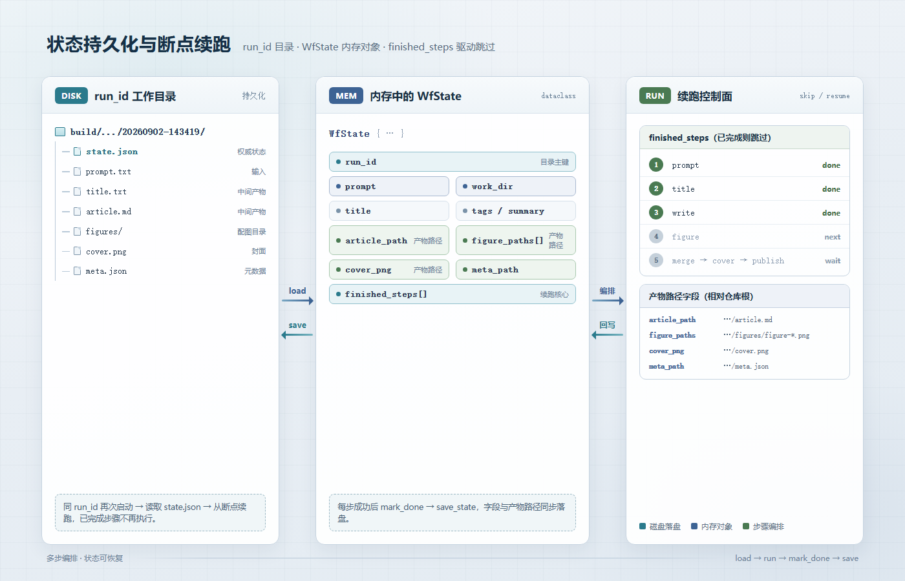Click the build/.../20260902-143419/ root path
Screen dimensions: 905x581
tap(138, 132)
